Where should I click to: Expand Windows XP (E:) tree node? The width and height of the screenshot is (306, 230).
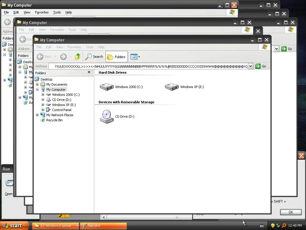pyautogui.click(x=43, y=105)
